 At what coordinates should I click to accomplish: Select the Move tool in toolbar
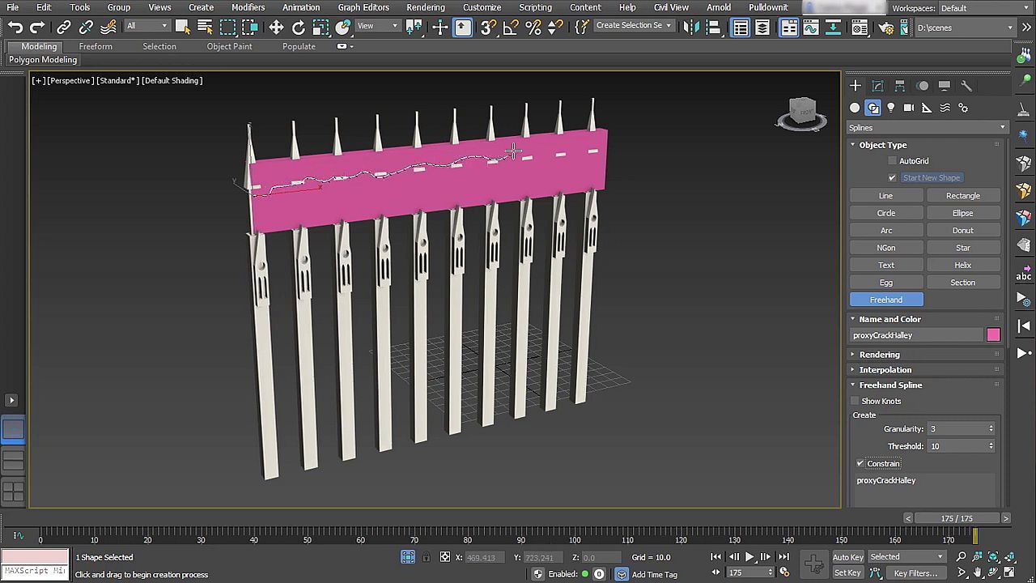coord(276,28)
